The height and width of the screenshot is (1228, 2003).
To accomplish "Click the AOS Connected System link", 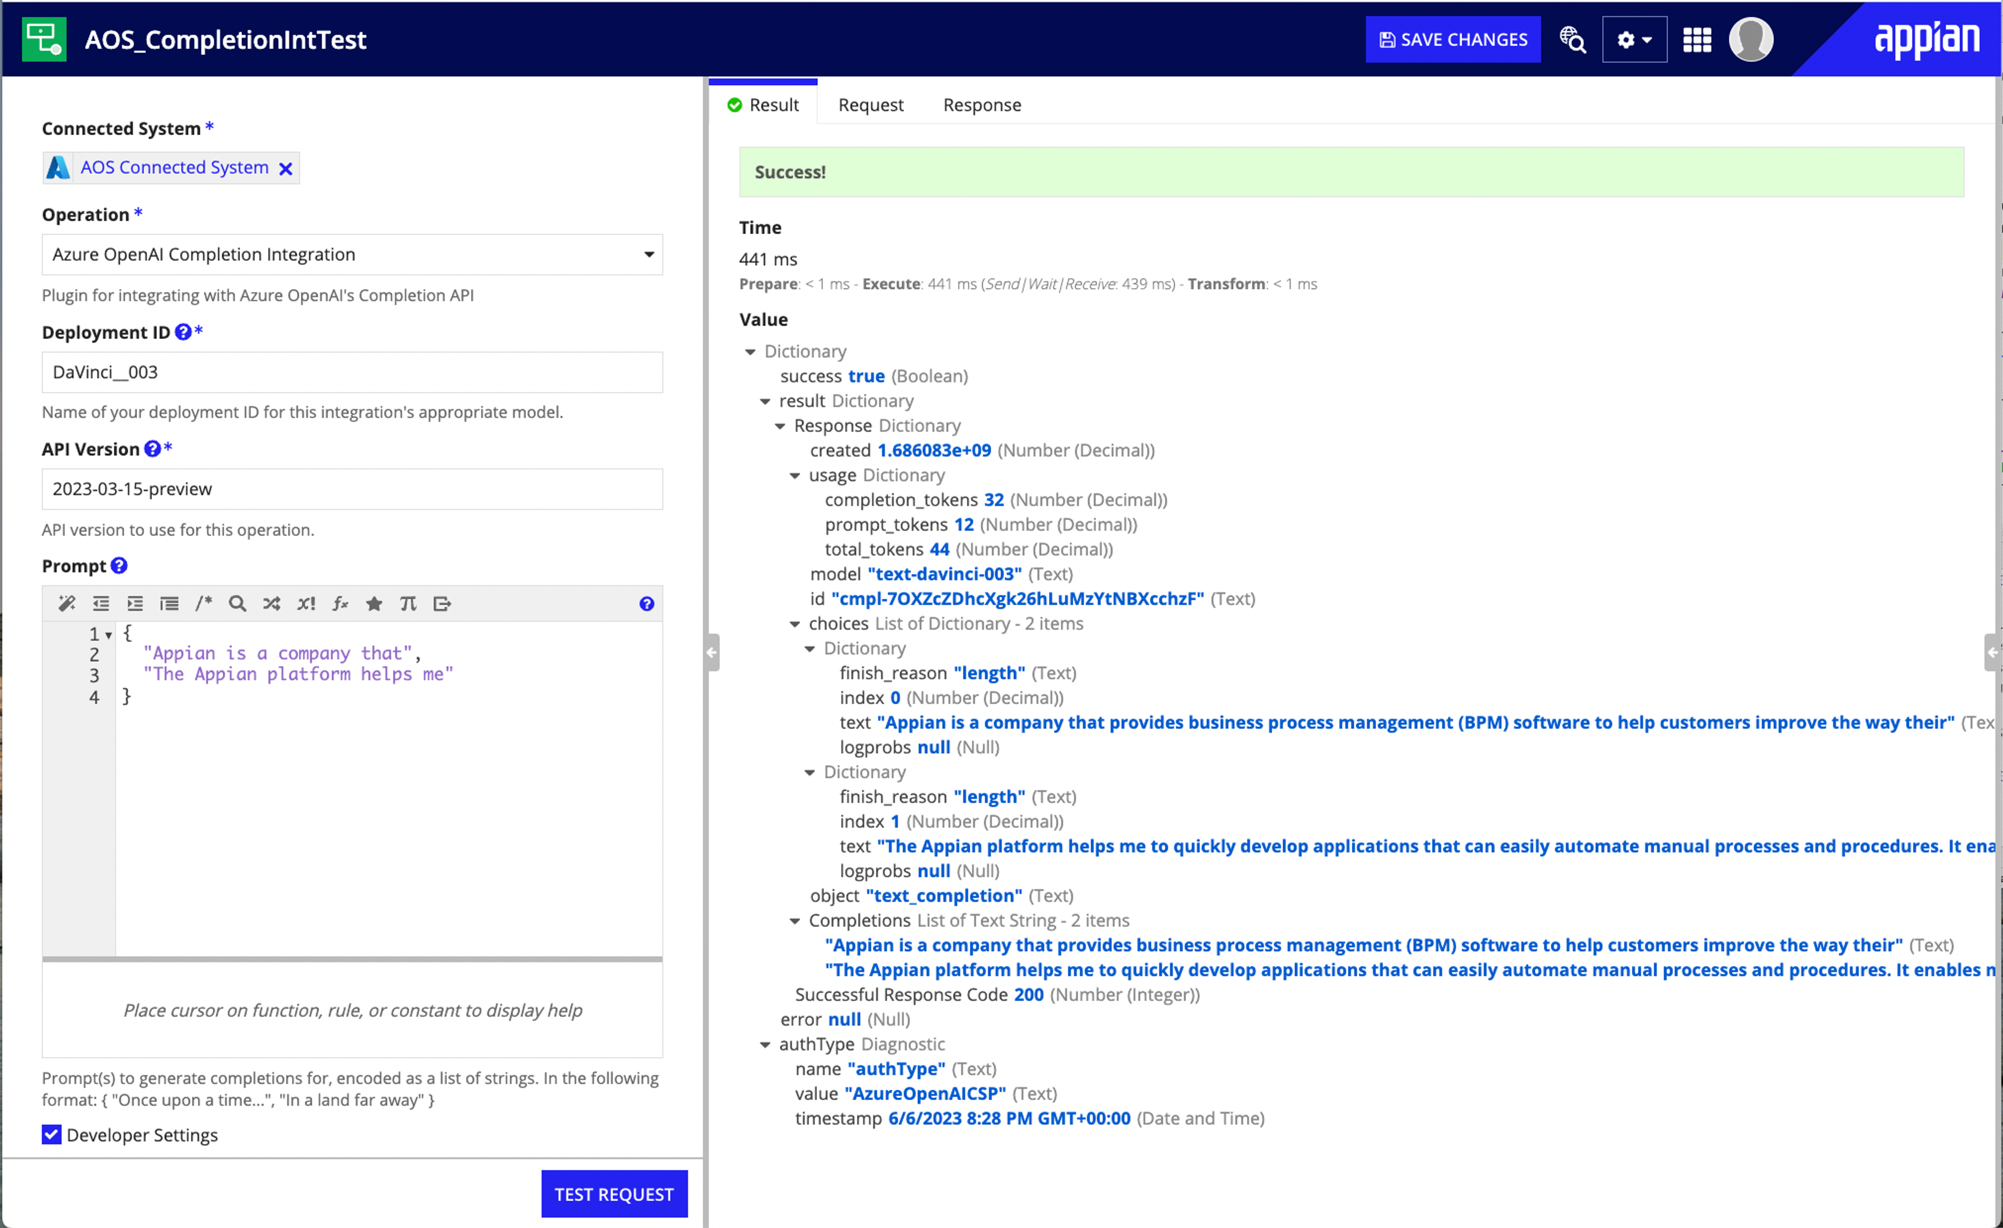I will click(174, 167).
